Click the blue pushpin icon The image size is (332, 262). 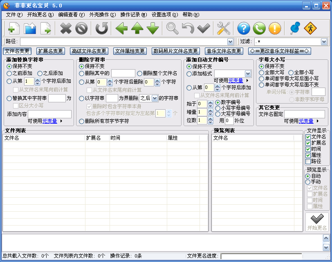pos(295,29)
